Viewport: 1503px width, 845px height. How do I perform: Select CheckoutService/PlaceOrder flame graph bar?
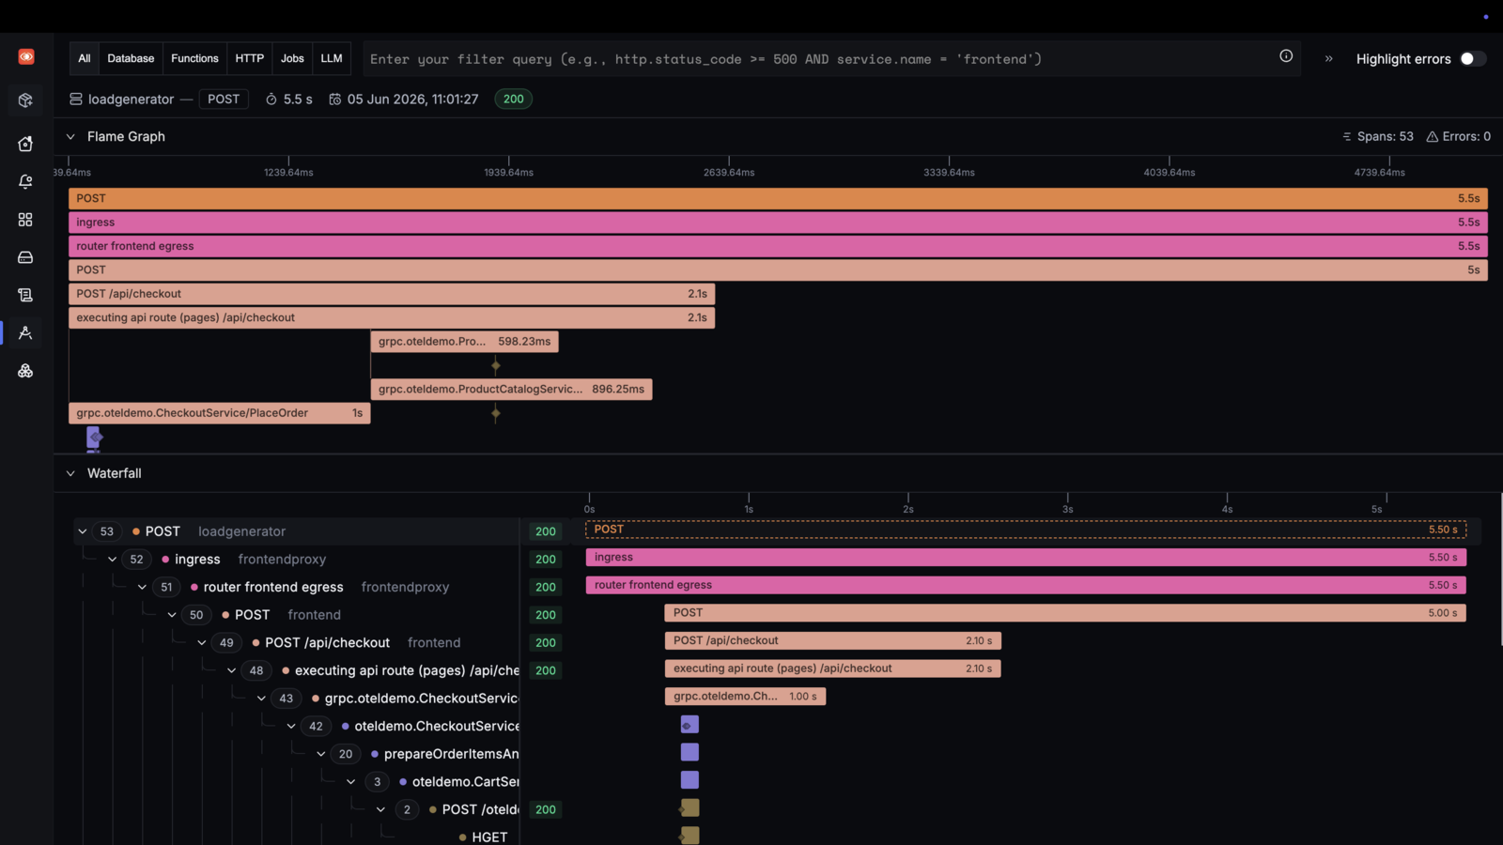(x=220, y=413)
